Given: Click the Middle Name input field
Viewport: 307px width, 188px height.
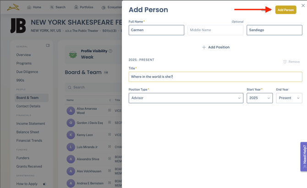Looking at the screenshot, I should [x=215, y=30].
